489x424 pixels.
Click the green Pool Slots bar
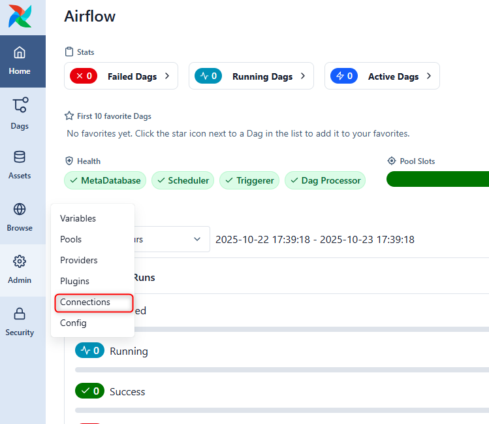pos(438,179)
